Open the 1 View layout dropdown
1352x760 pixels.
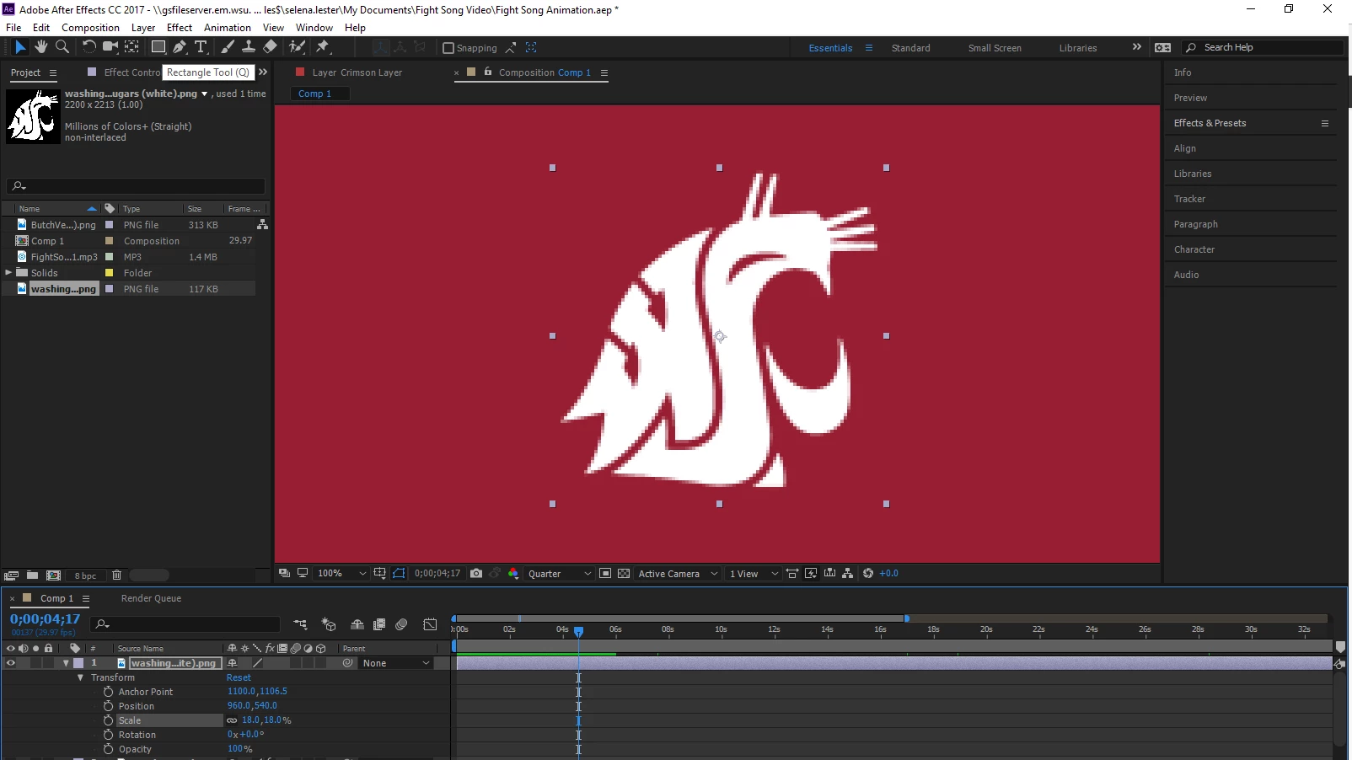click(x=754, y=574)
